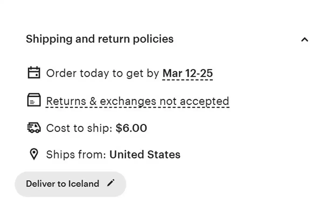Click the calendar delivery date icon
Image resolution: width=323 pixels, height=223 pixels.
coord(34,73)
